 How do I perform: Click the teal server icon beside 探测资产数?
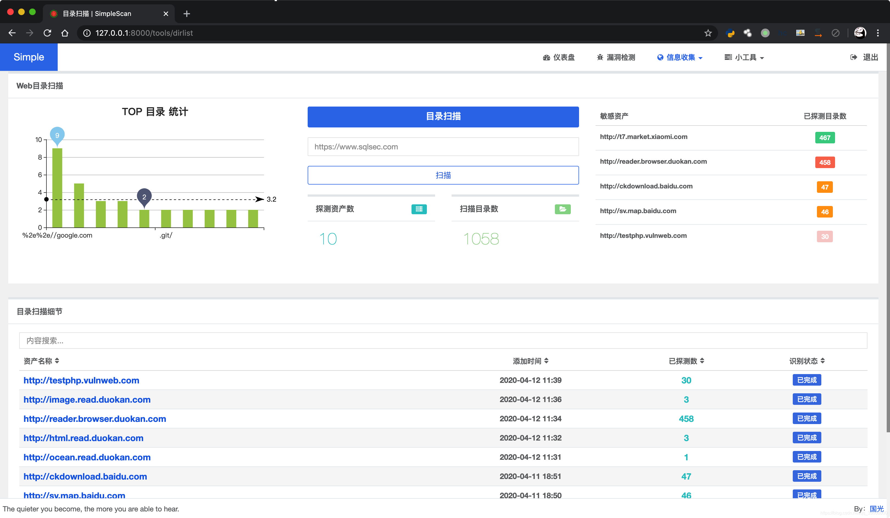419,209
